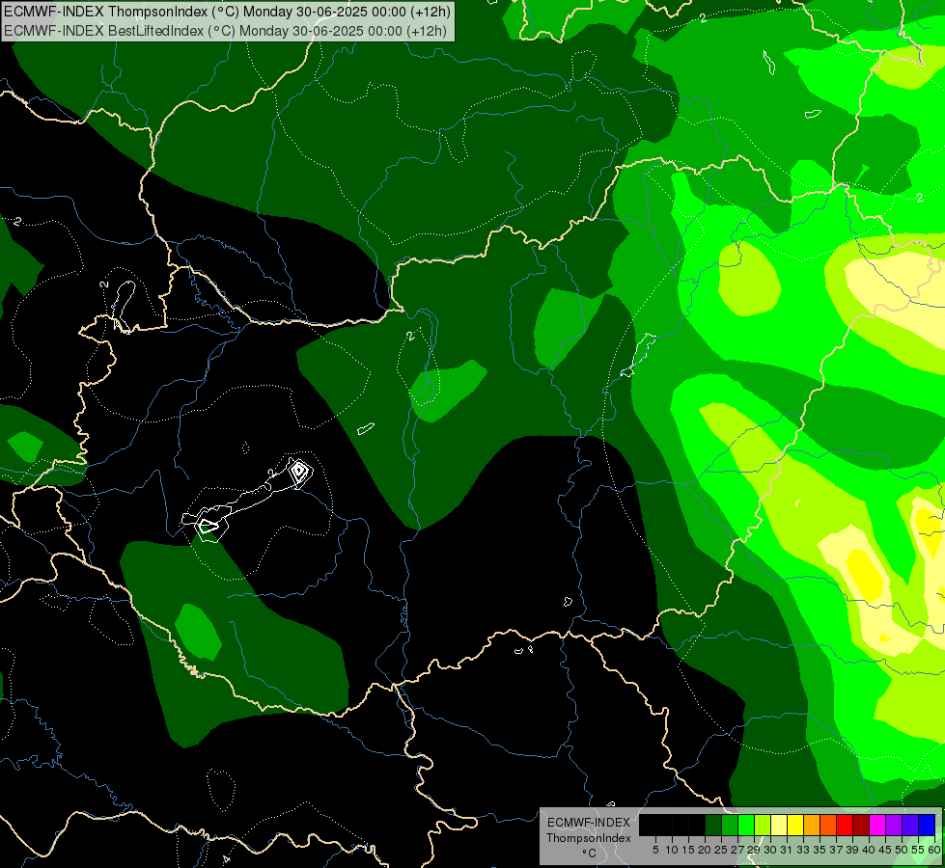945x868 pixels.
Task: Select the bright green 27–29 legend swatch
Action: [x=745, y=826]
